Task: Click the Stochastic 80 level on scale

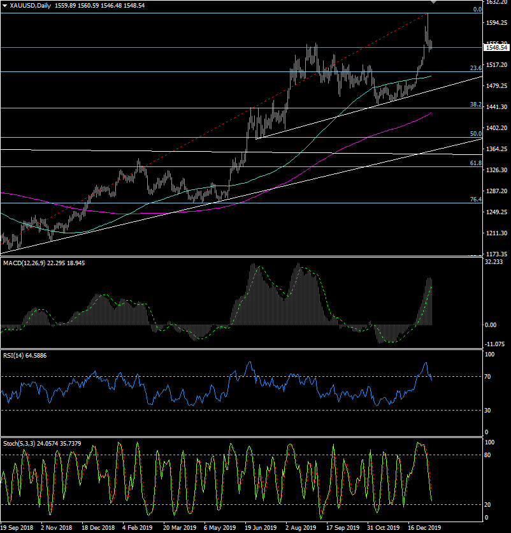Action: [x=489, y=455]
